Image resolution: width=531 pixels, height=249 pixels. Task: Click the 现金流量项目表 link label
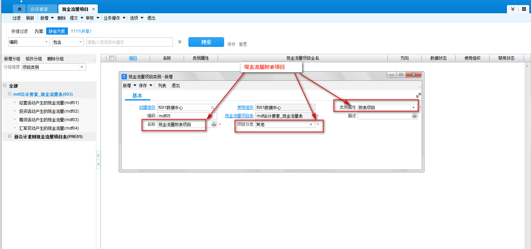[x=239, y=116]
